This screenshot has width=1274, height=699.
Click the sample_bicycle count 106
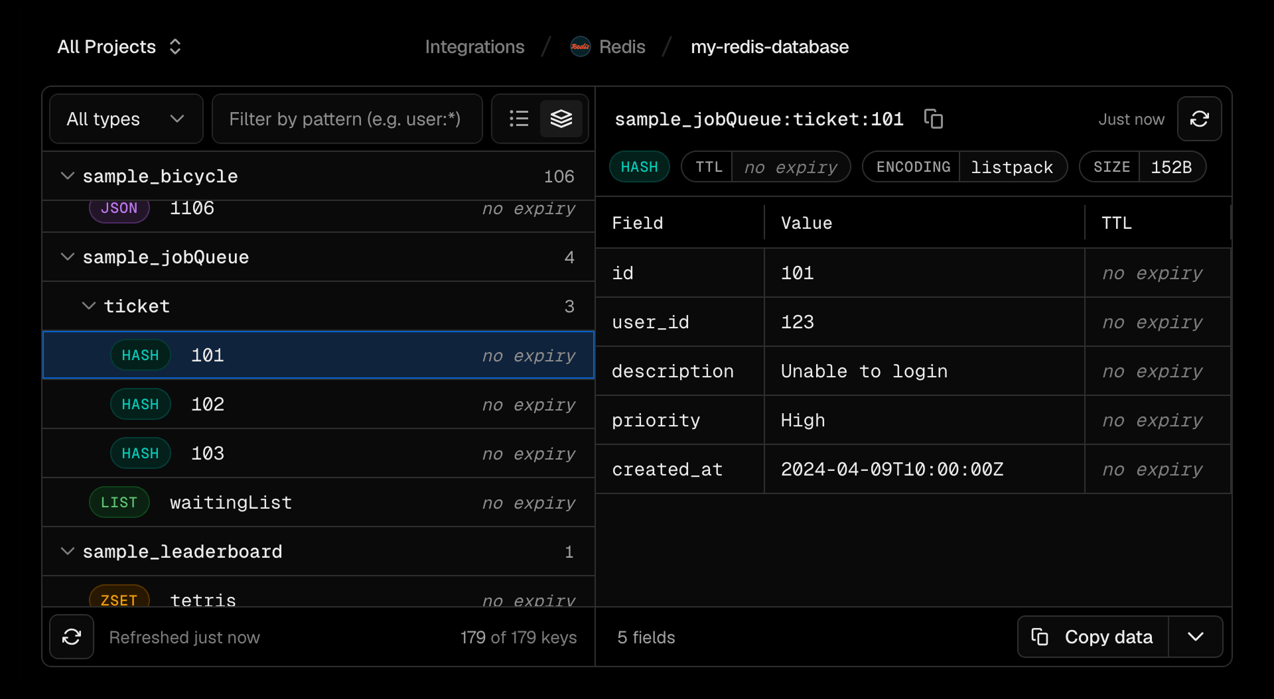tap(559, 176)
